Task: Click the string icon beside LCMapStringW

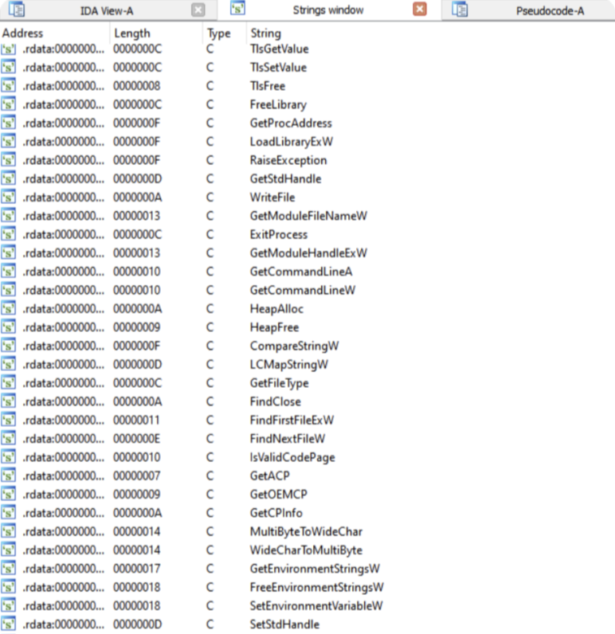Action: 9,365
